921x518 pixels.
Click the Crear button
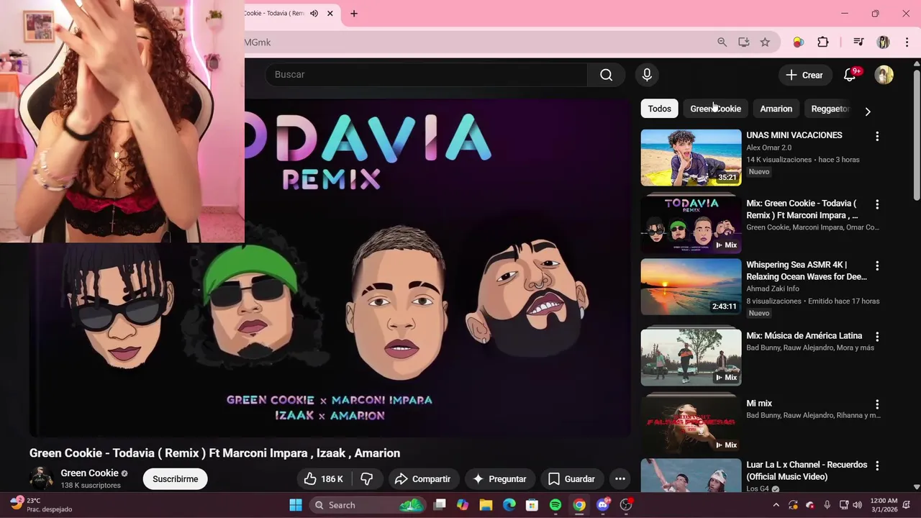coord(804,75)
